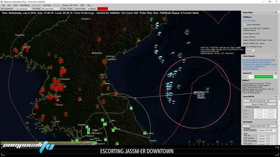Open the 2x F-22A Raptor link
Image resolution: width=280 pixels, height=157 pixels.
249,20
